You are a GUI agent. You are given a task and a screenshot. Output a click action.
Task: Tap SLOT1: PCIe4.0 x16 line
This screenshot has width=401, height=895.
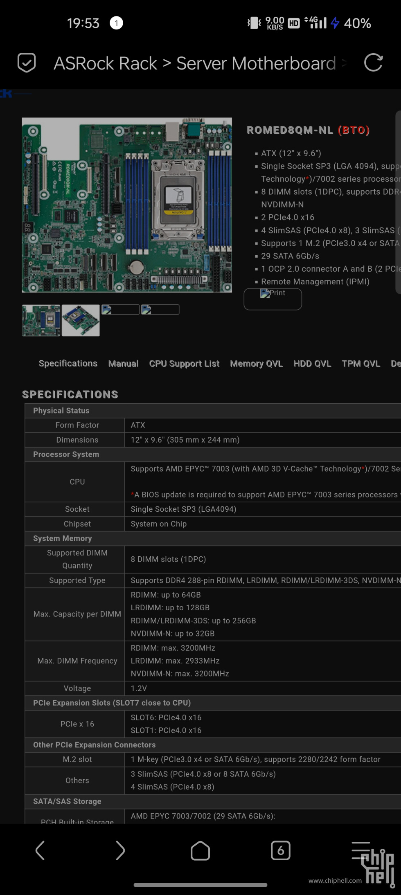tap(166, 730)
